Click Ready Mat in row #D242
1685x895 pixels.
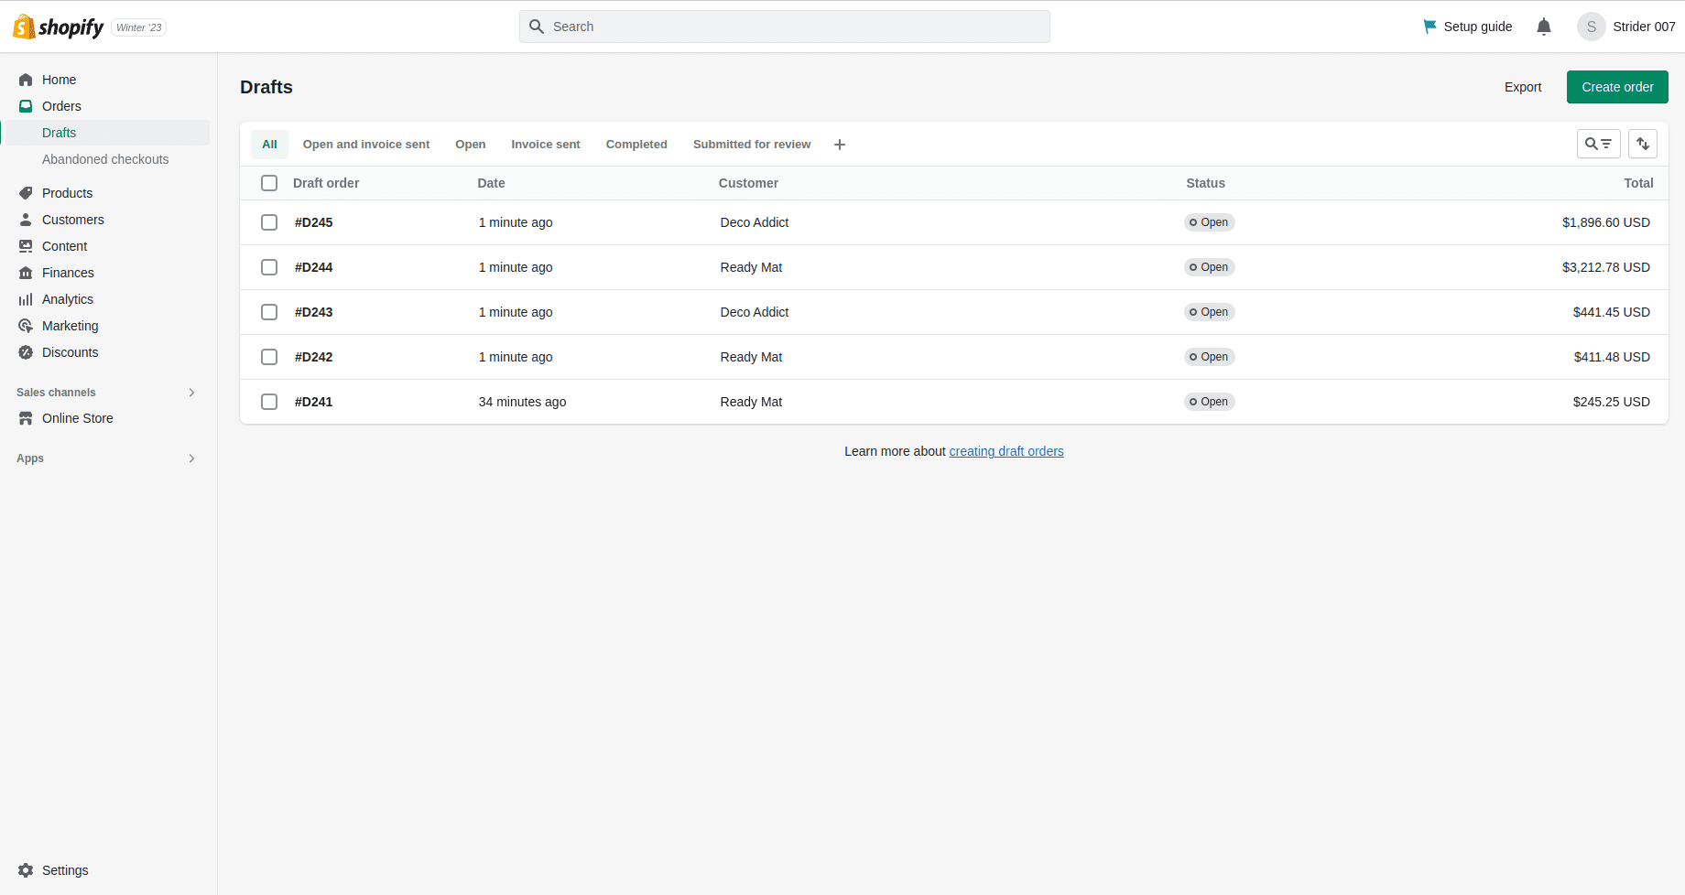(751, 357)
